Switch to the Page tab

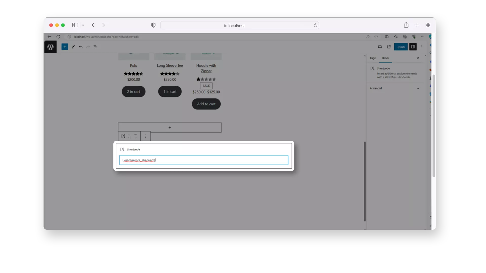tap(373, 58)
